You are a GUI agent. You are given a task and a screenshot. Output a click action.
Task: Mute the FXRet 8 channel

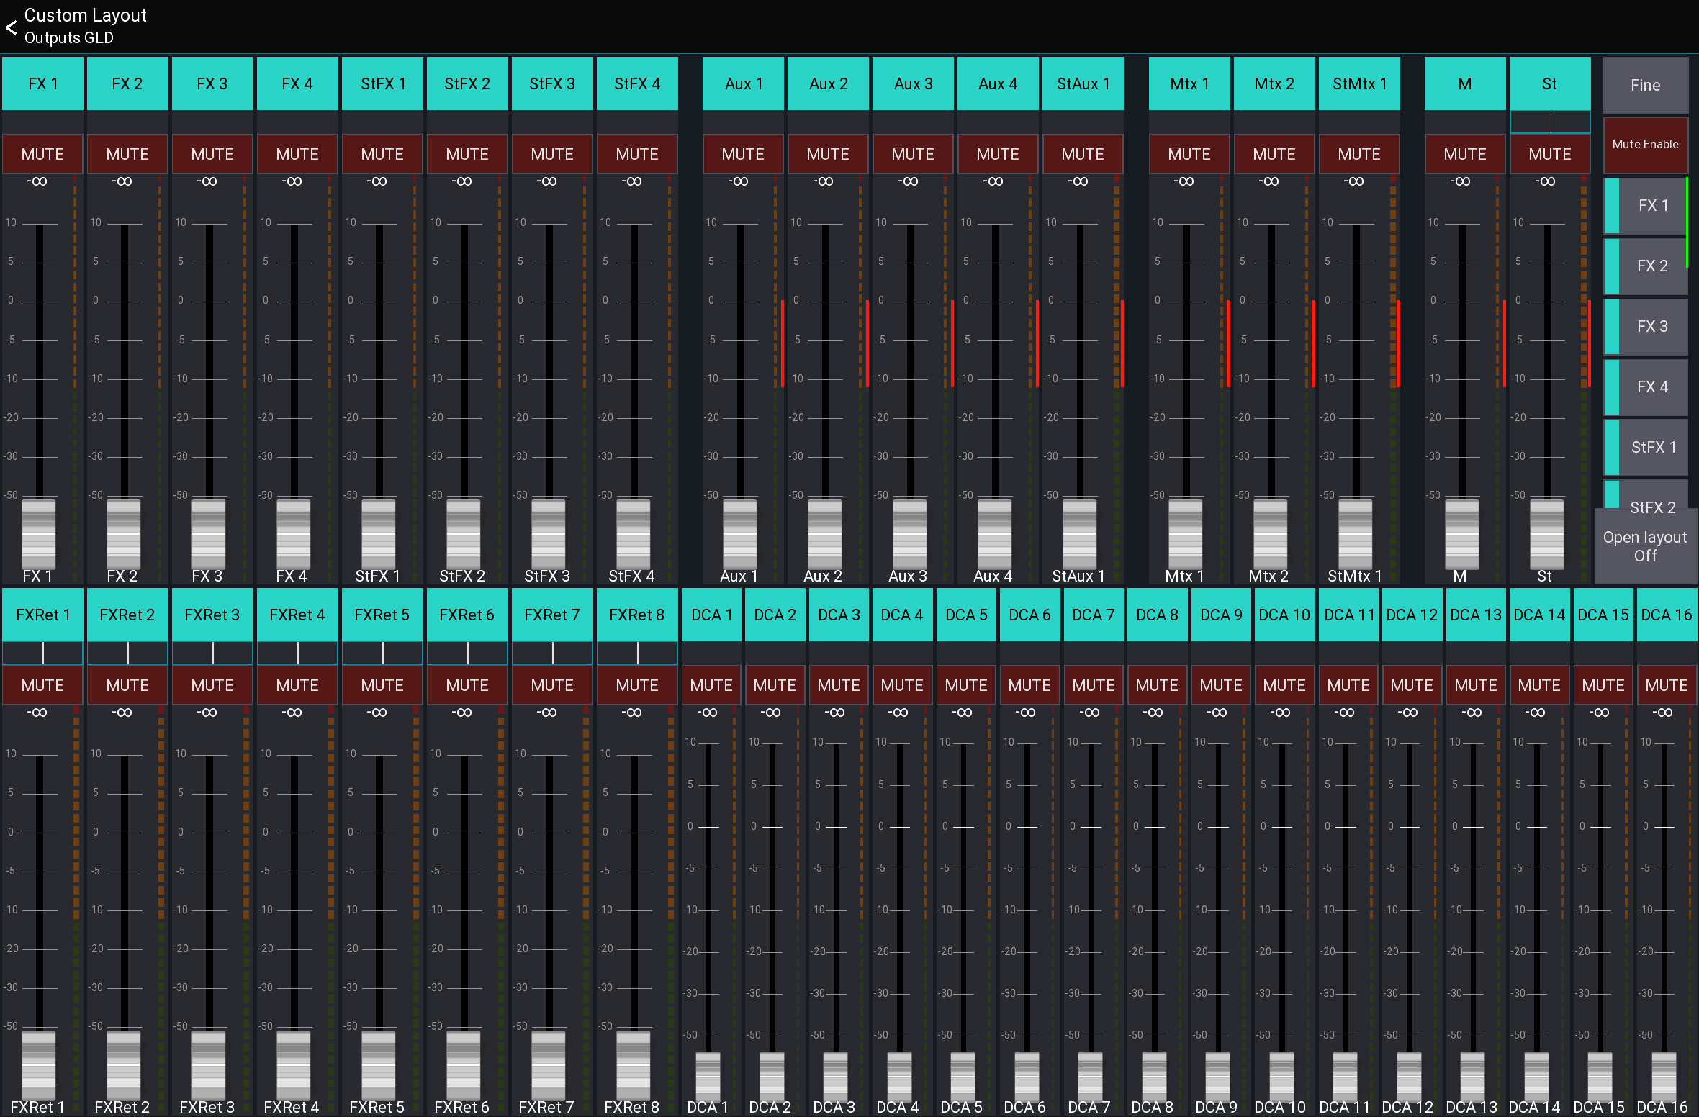coord(637,685)
